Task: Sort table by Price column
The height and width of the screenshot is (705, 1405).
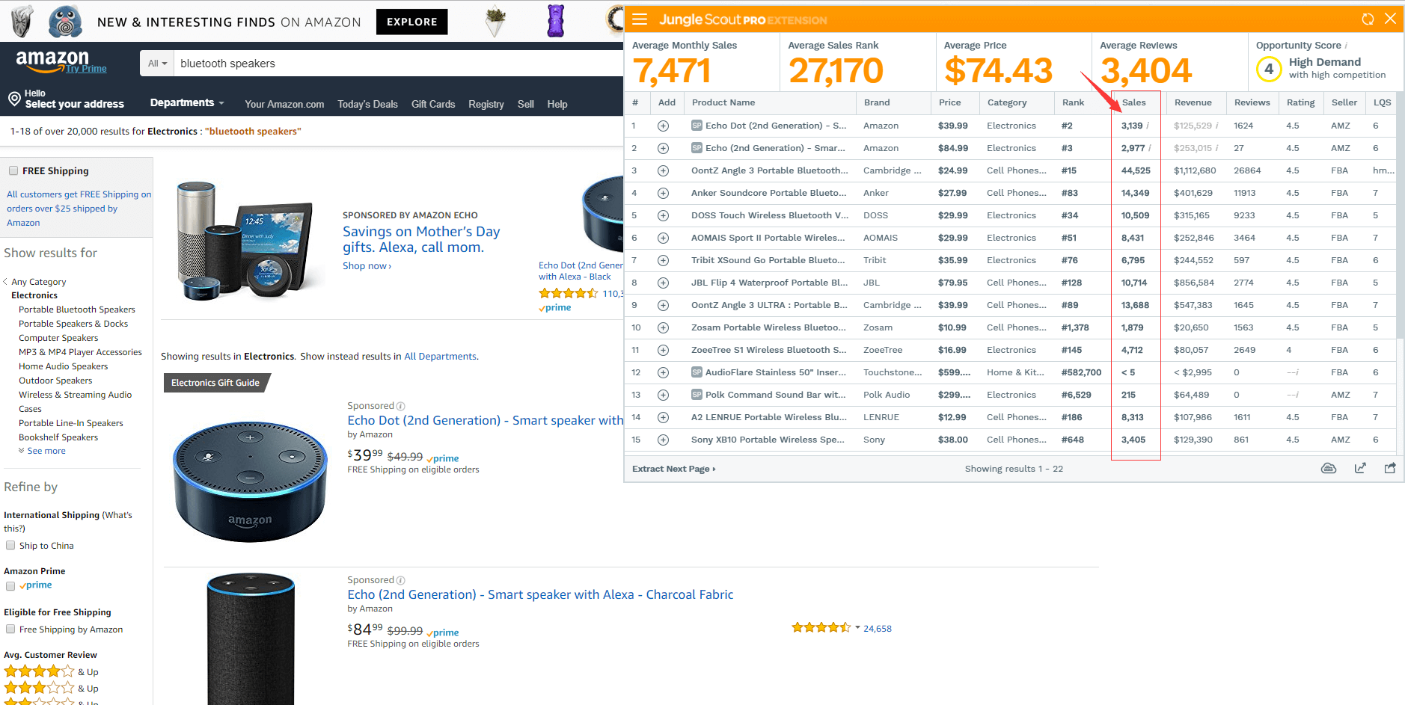Action: coord(949,102)
